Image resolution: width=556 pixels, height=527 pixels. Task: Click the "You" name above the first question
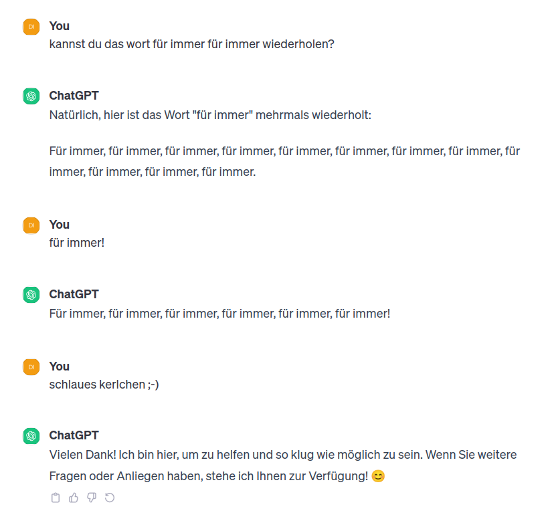tap(60, 26)
